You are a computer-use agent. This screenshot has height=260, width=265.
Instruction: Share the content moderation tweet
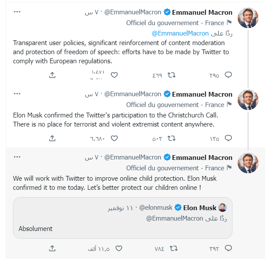tap(52, 75)
